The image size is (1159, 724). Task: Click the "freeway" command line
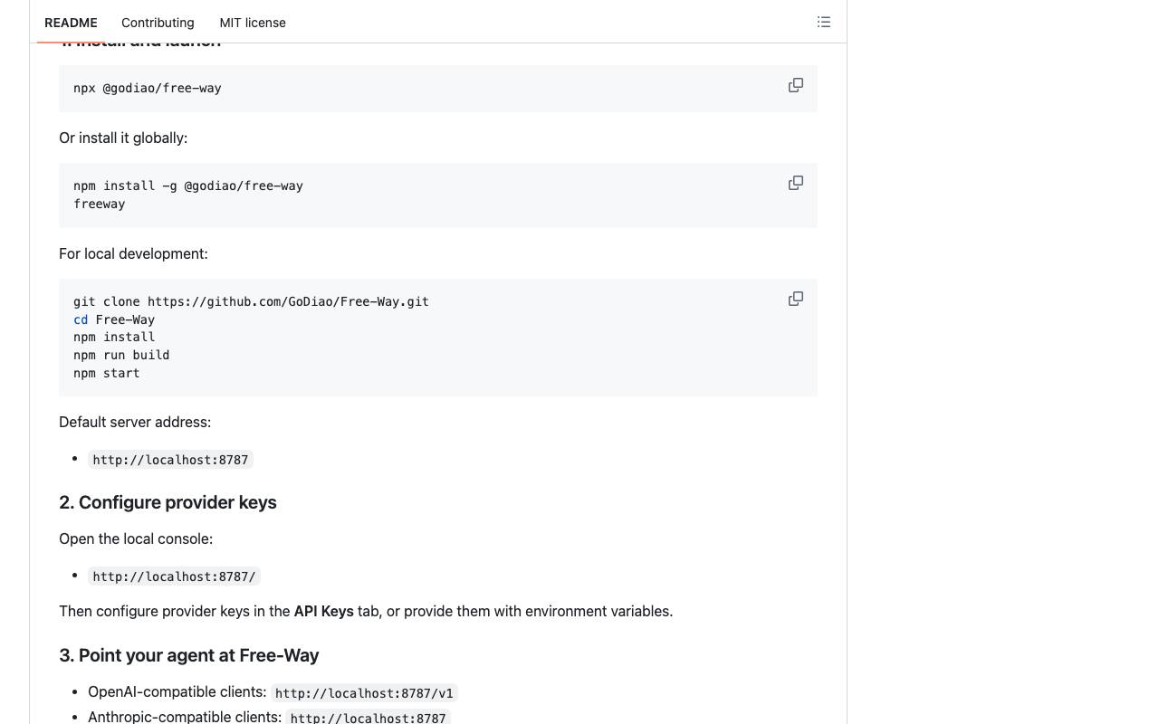(100, 204)
